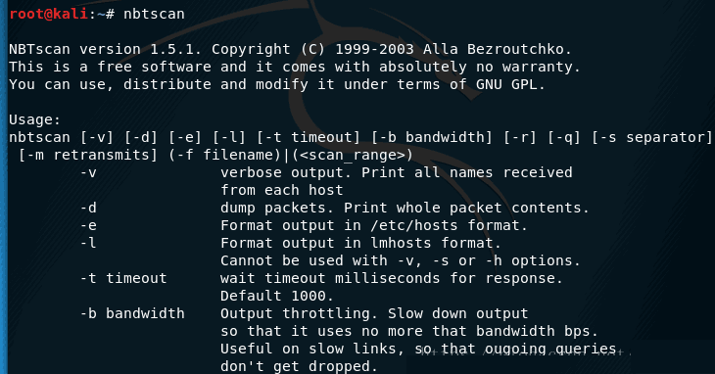Click the -e flag in options list
This screenshot has height=374, width=715.
point(88,225)
